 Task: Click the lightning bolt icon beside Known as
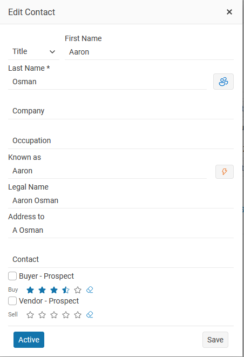pos(225,171)
